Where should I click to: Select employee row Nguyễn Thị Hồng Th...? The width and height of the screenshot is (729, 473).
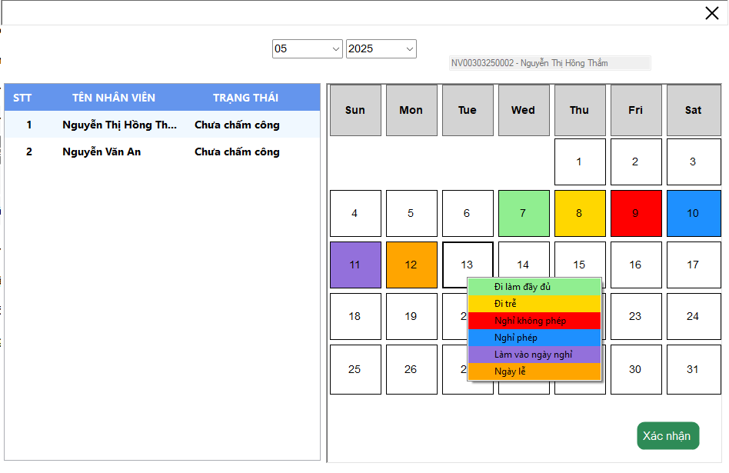coord(162,125)
